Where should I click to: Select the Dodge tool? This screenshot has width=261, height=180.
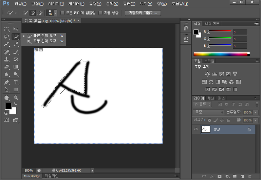tap(16, 74)
